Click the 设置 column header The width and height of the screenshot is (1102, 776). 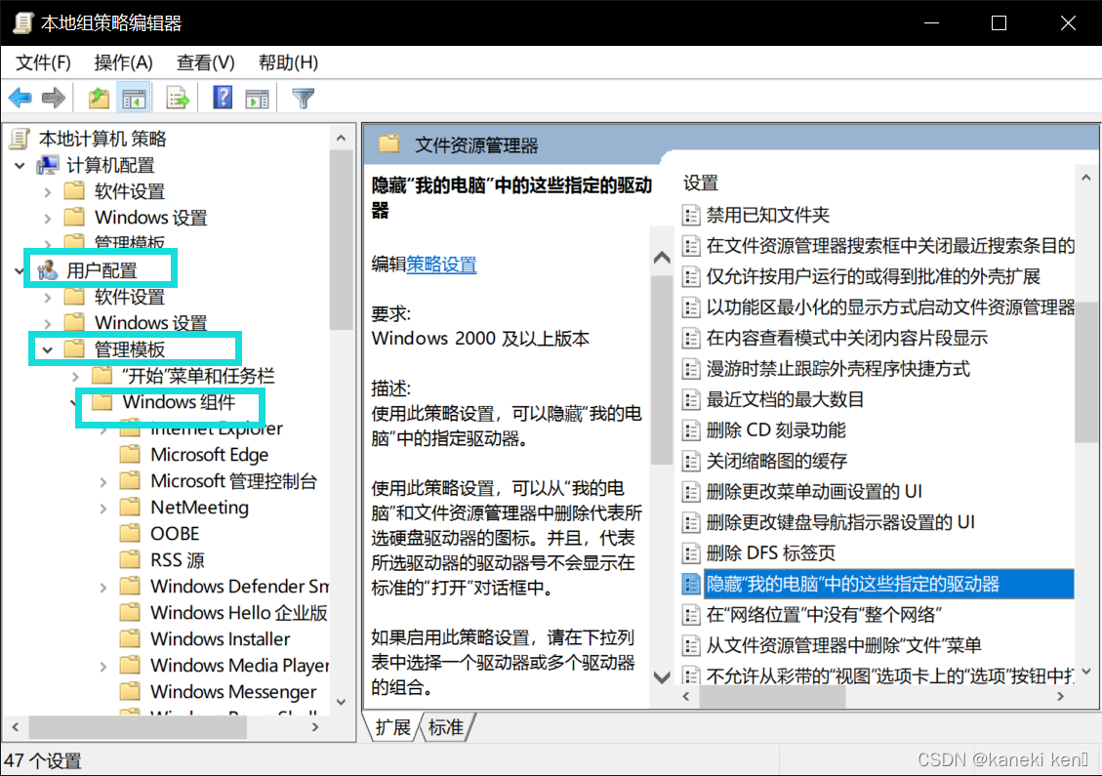(701, 184)
